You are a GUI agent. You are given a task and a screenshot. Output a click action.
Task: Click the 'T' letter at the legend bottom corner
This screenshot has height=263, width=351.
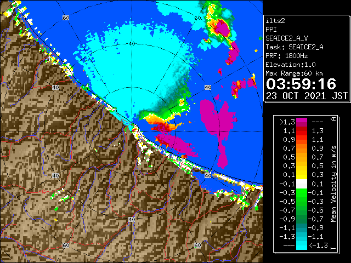point(333,248)
